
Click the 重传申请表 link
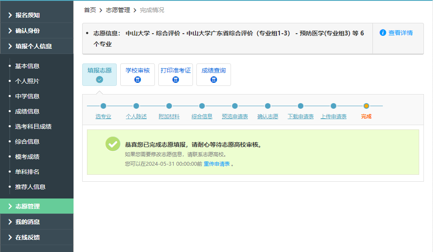(216, 164)
